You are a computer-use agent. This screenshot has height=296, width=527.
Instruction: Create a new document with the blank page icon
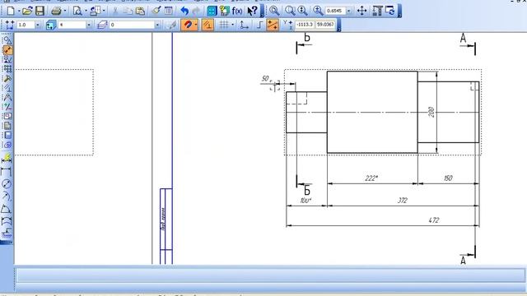[11, 11]
